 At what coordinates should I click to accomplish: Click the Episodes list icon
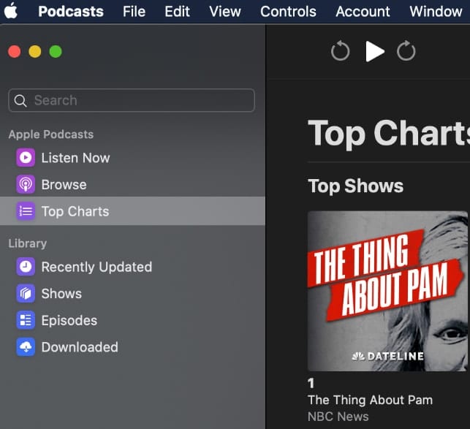pyautogui.click(x=26, y=320)
